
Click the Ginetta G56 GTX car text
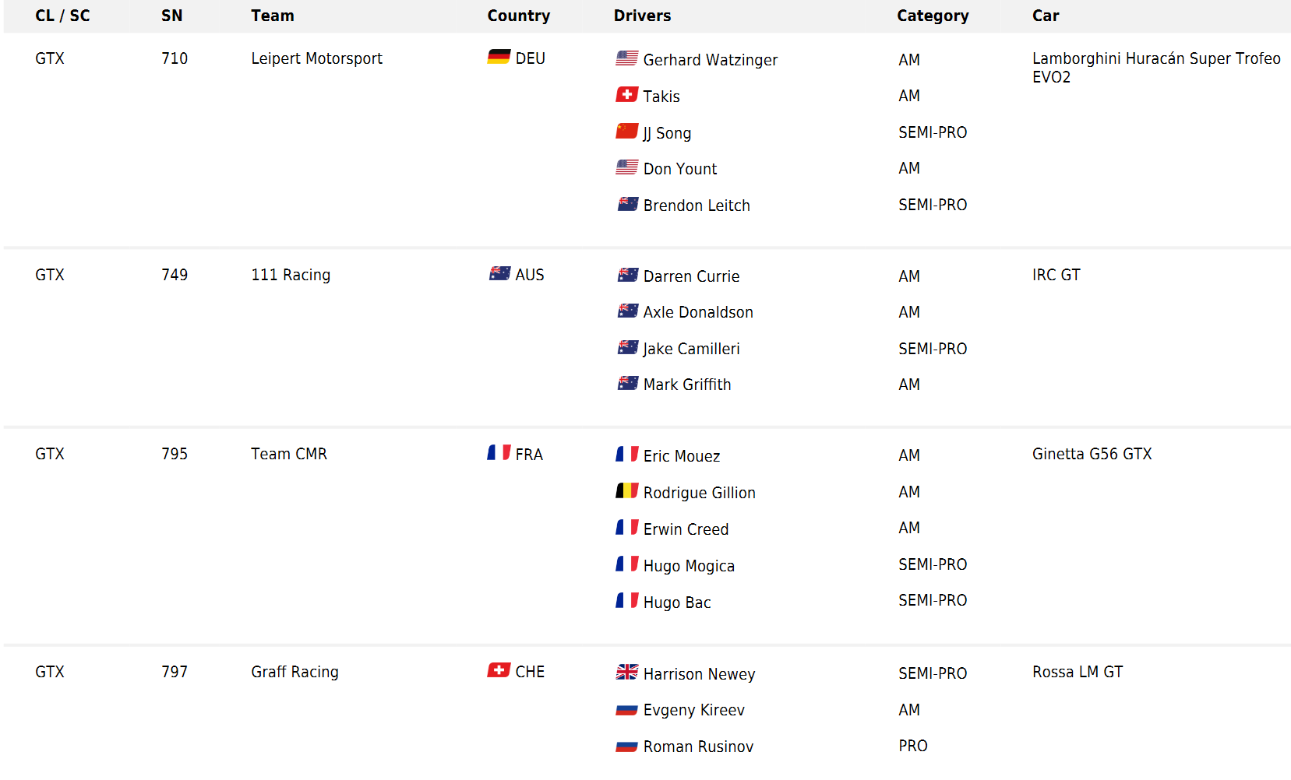tap(1092, 454)
